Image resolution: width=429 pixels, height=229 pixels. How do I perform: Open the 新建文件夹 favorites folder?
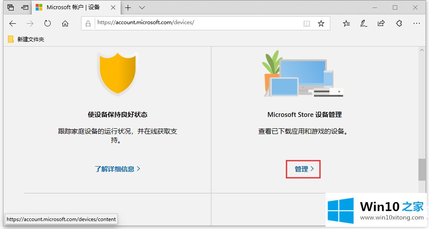tap(26, 39)
